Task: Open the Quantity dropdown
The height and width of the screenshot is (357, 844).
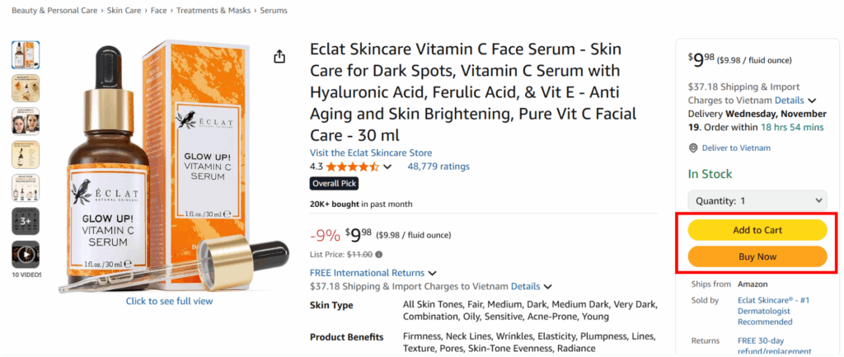Action: [x=757, y=200]
